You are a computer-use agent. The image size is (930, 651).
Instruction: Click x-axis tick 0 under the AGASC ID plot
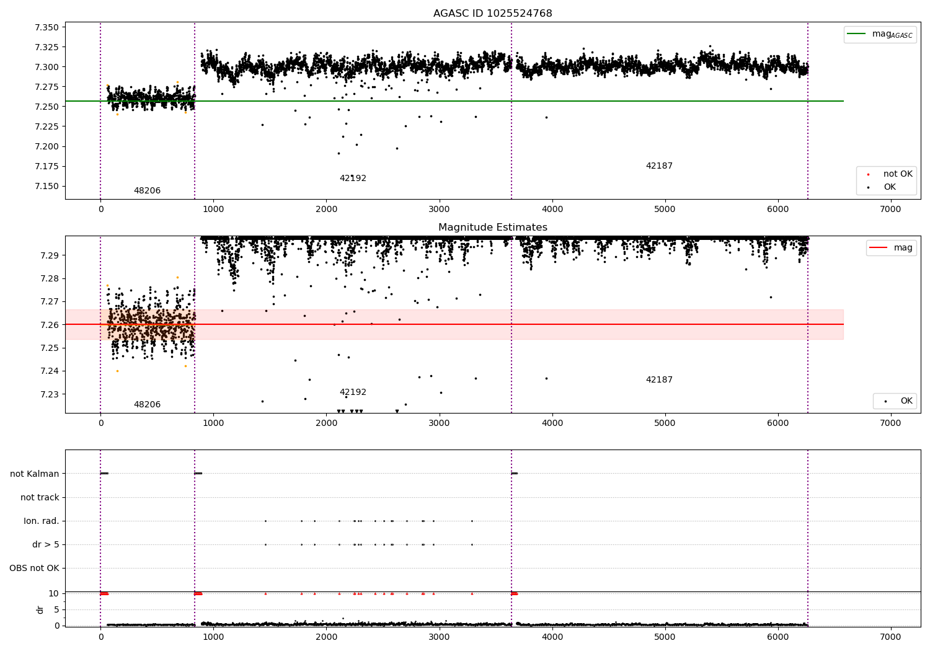pos(100,210)
